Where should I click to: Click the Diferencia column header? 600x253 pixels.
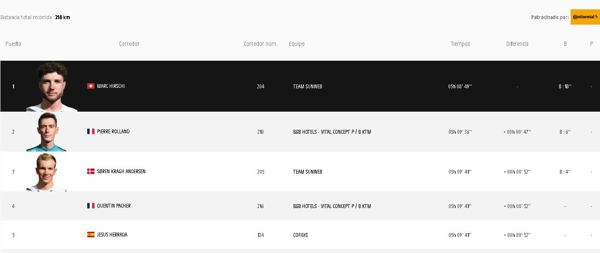coord(517,44)
